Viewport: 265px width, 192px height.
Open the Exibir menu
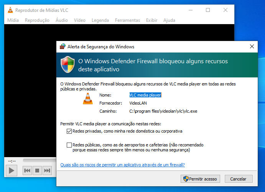(151, 20)
